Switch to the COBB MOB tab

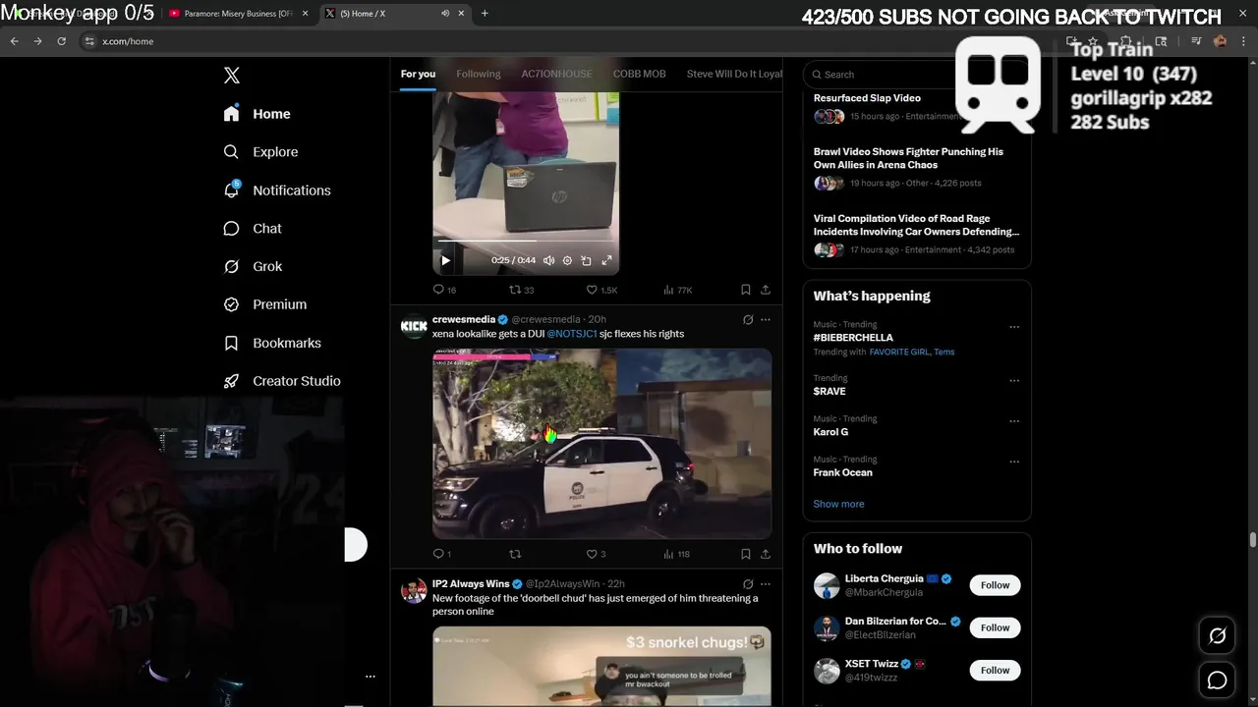[x=640, y=74]
